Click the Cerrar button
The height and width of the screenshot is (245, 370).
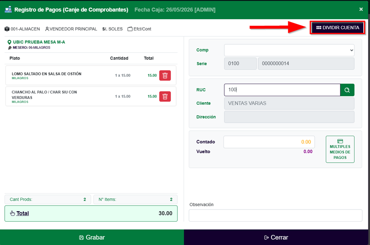coord(276,237)
